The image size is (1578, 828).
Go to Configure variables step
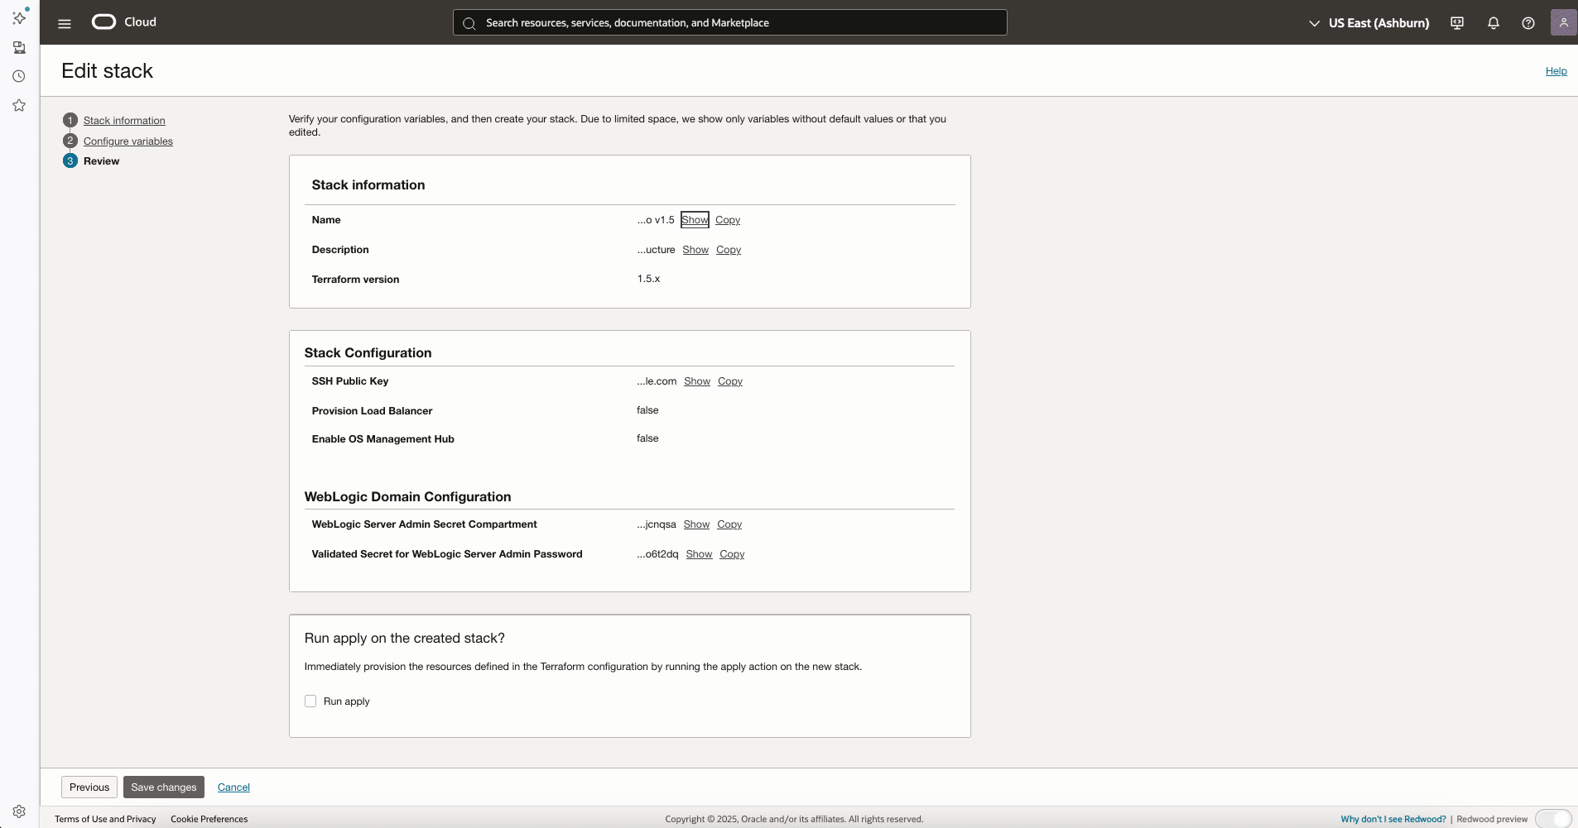click(128, 141)
